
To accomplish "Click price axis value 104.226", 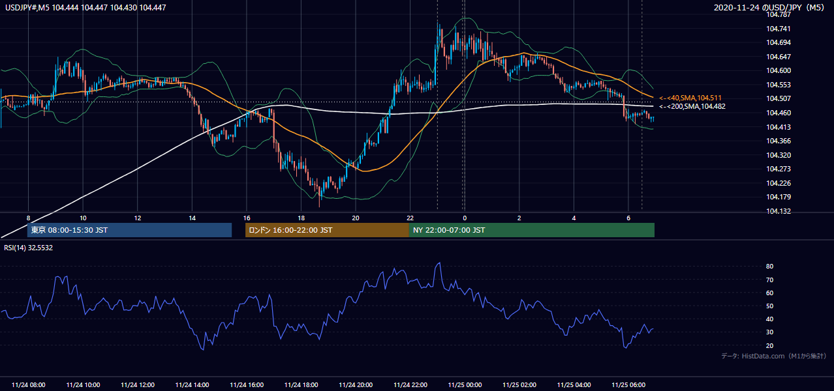I will (779, 183).
